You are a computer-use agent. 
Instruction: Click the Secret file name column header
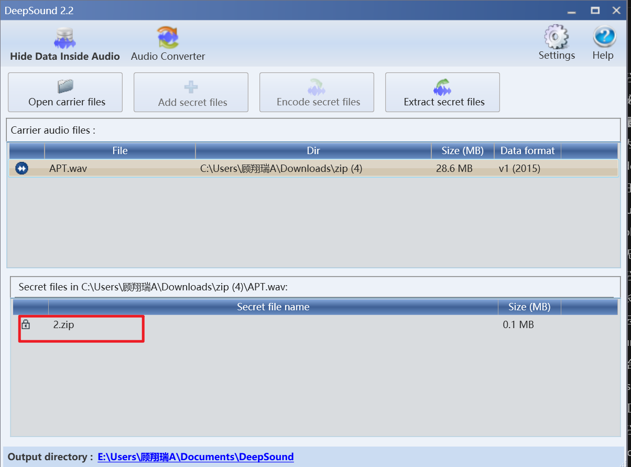point(273,307)
